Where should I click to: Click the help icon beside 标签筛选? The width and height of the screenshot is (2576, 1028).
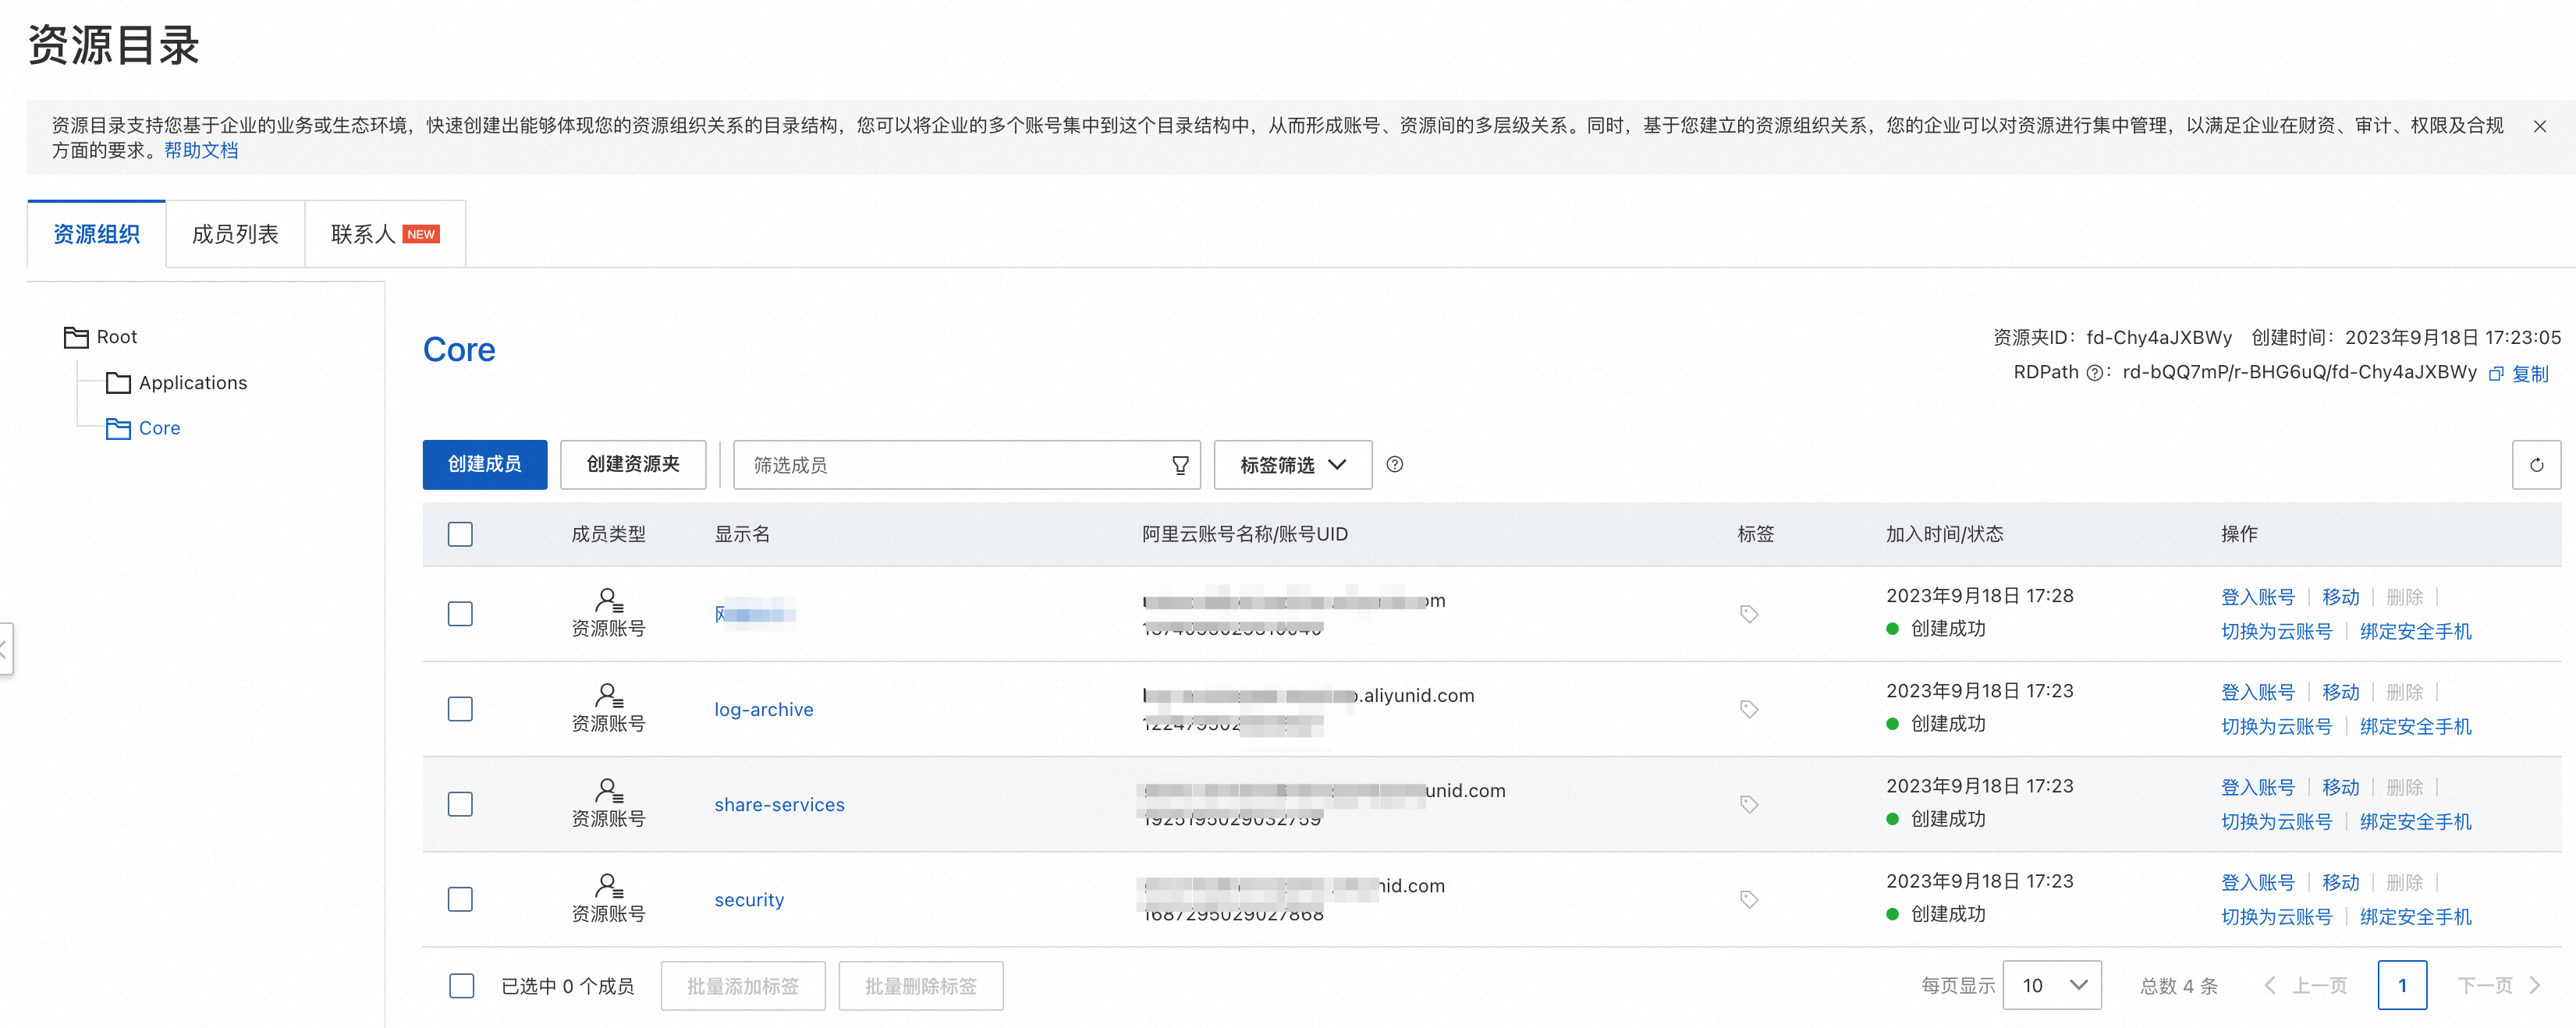tap(1394, 464)
